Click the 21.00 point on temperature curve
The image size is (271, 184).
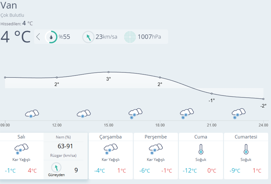pos(212,94)
